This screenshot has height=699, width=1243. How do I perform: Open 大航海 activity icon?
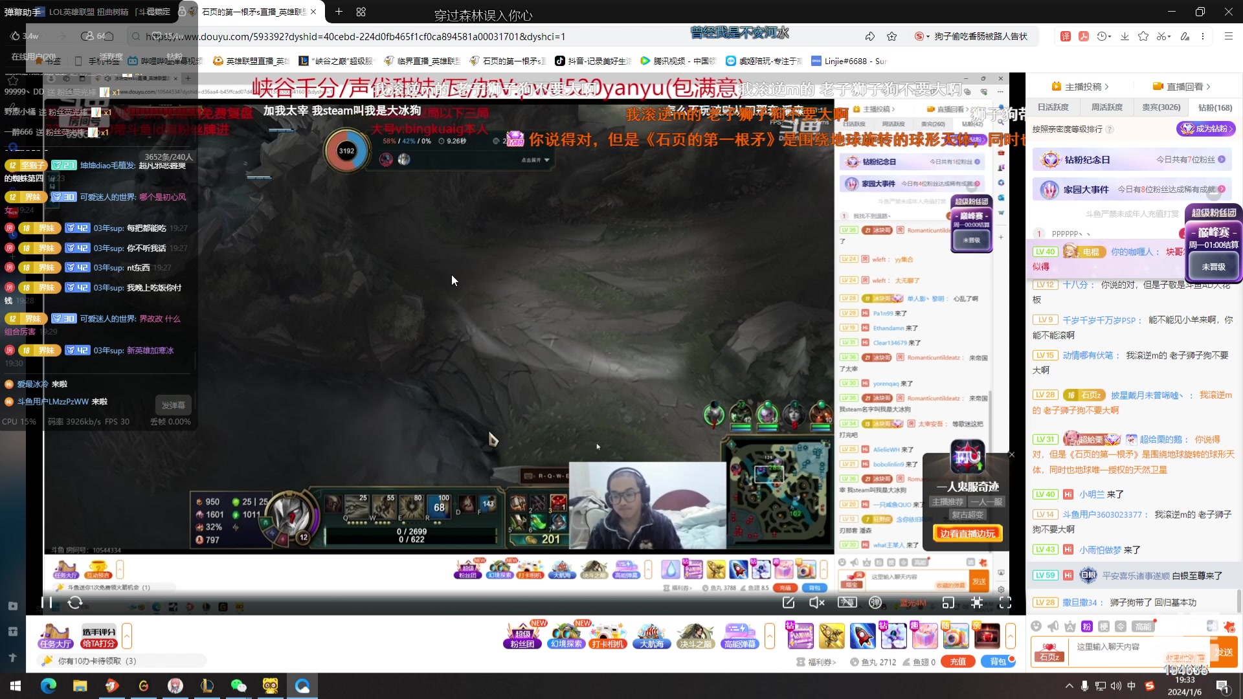click(x=651, y=636)
